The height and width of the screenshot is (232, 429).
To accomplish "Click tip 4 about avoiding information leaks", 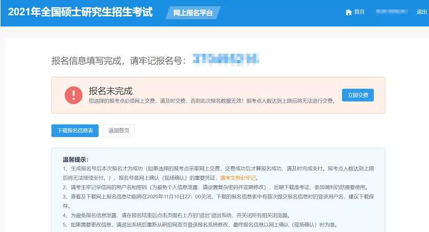I will 178,215.
